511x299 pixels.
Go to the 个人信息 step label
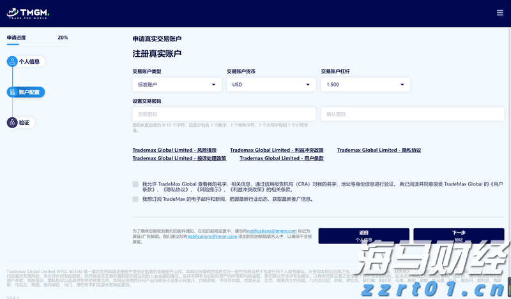click(29, 61)
